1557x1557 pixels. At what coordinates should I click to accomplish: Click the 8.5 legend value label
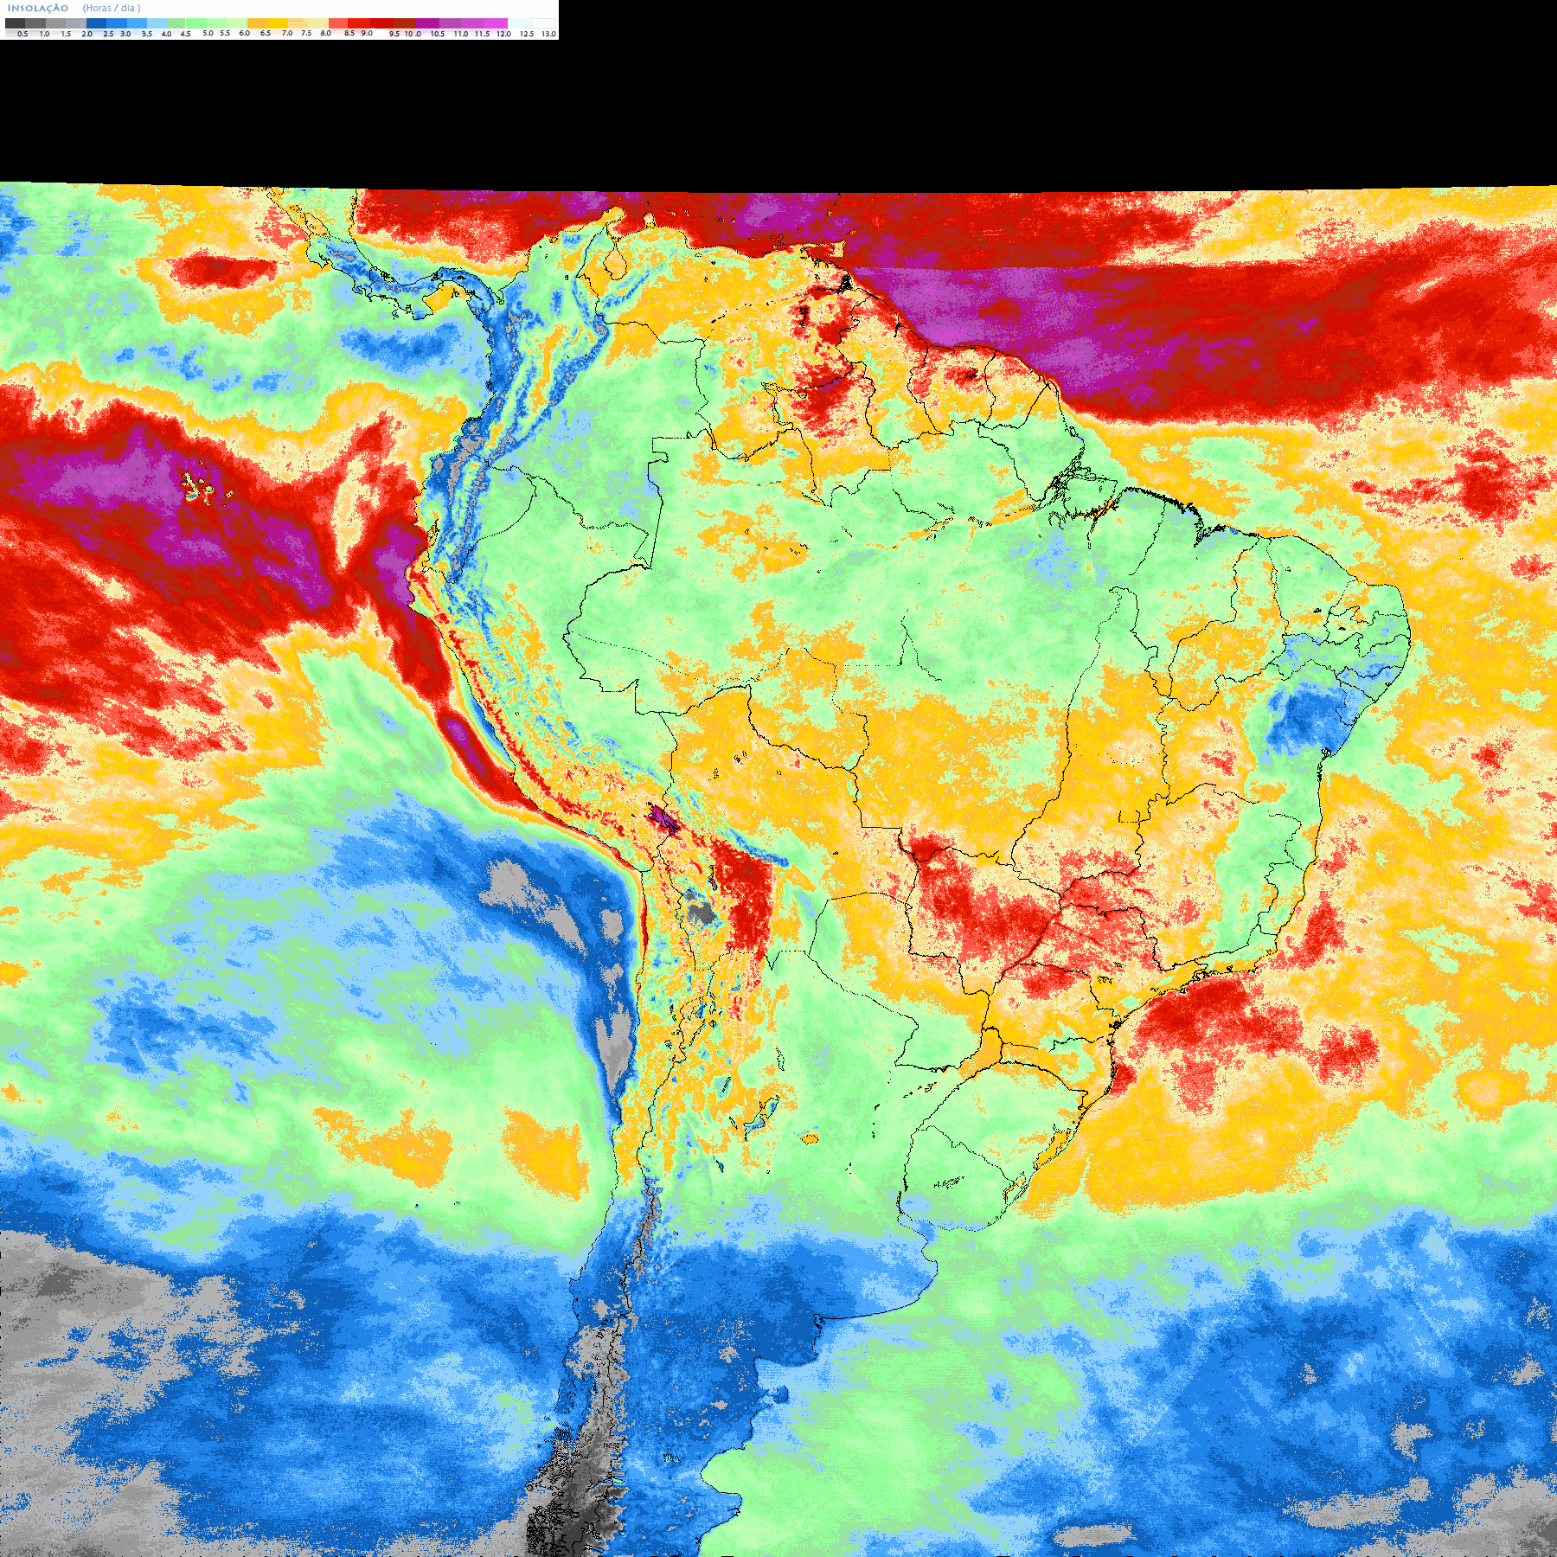(349, 33)
